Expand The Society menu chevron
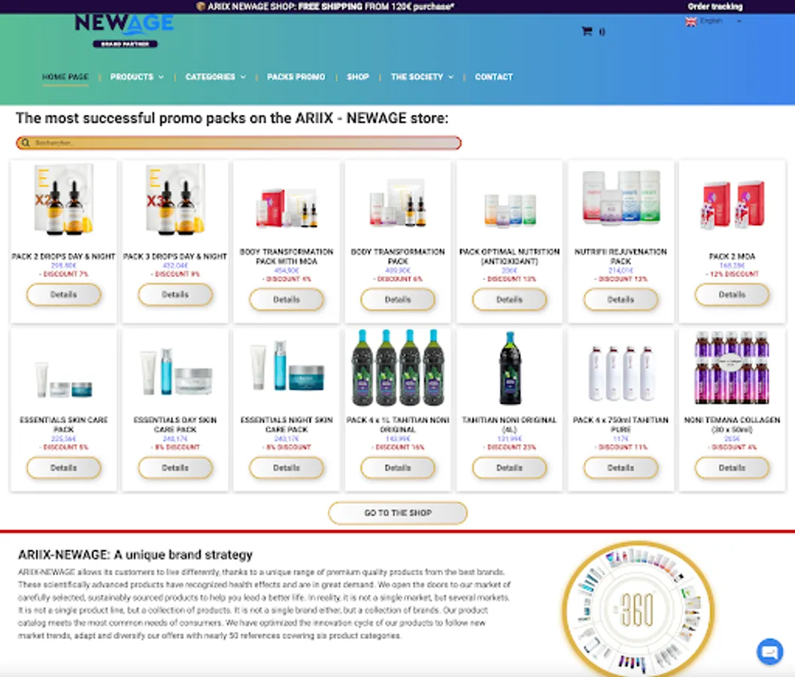This screenshot has width=795, height=677. pos(451,77)
